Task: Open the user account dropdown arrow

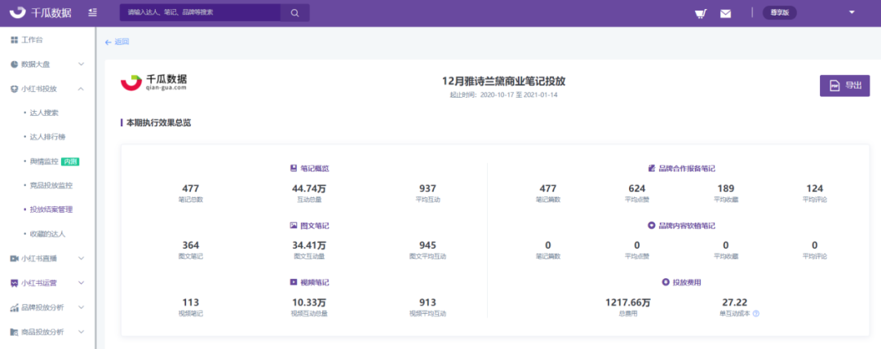Action: 852,12
